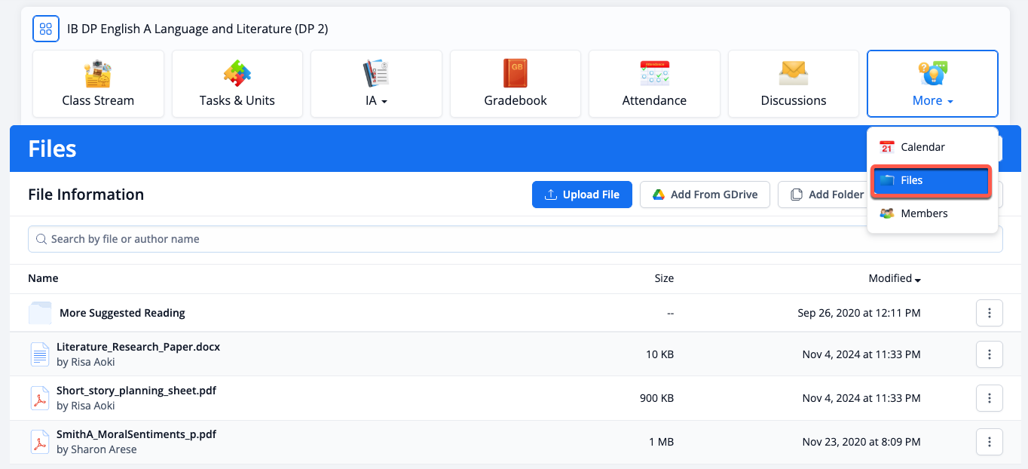The width and height of the screenshot is (1028, 469).
Task: Select Members from the More menu
Action: pyautogui.click(x=924, y=213)
